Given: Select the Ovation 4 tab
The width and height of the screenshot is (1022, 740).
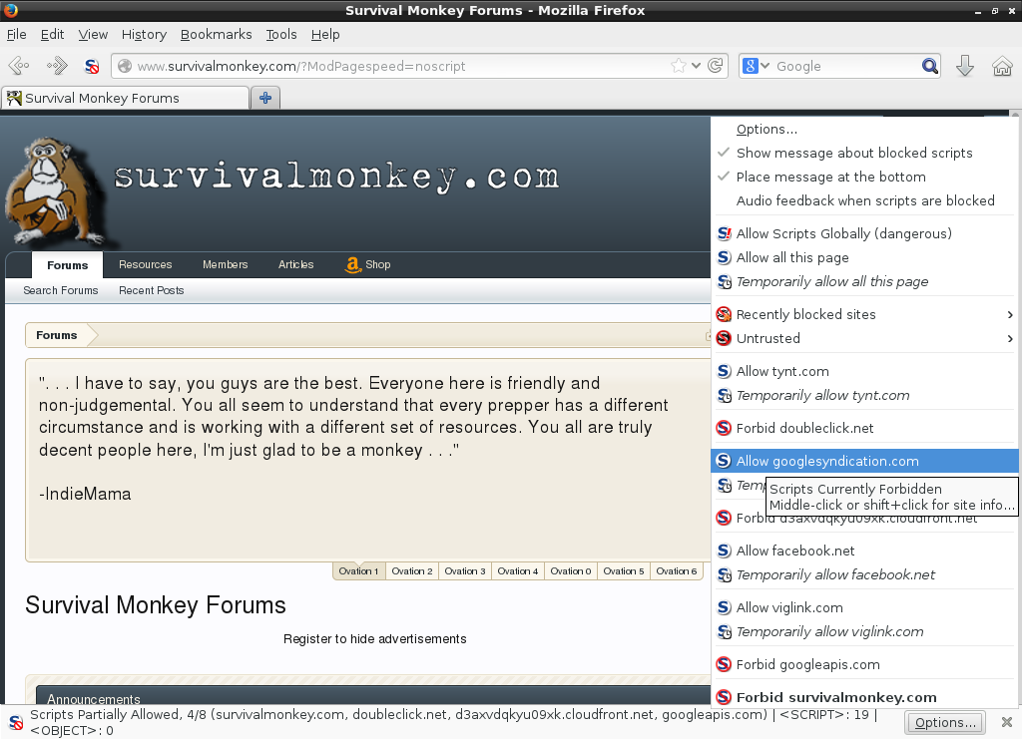Looking at the screenshot, I should 518,571.
